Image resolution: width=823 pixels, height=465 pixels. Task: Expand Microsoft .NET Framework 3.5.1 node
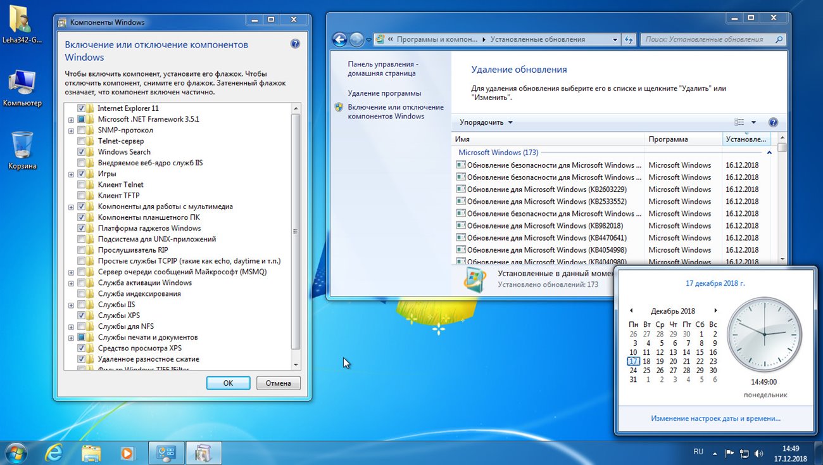[x=72, y=119]
